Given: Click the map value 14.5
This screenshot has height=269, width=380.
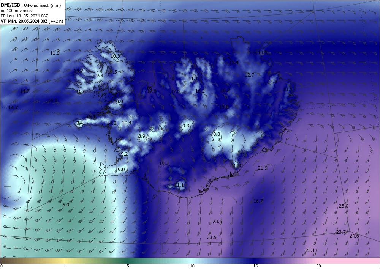Looking at the screenshot, I should click(112, 72).
